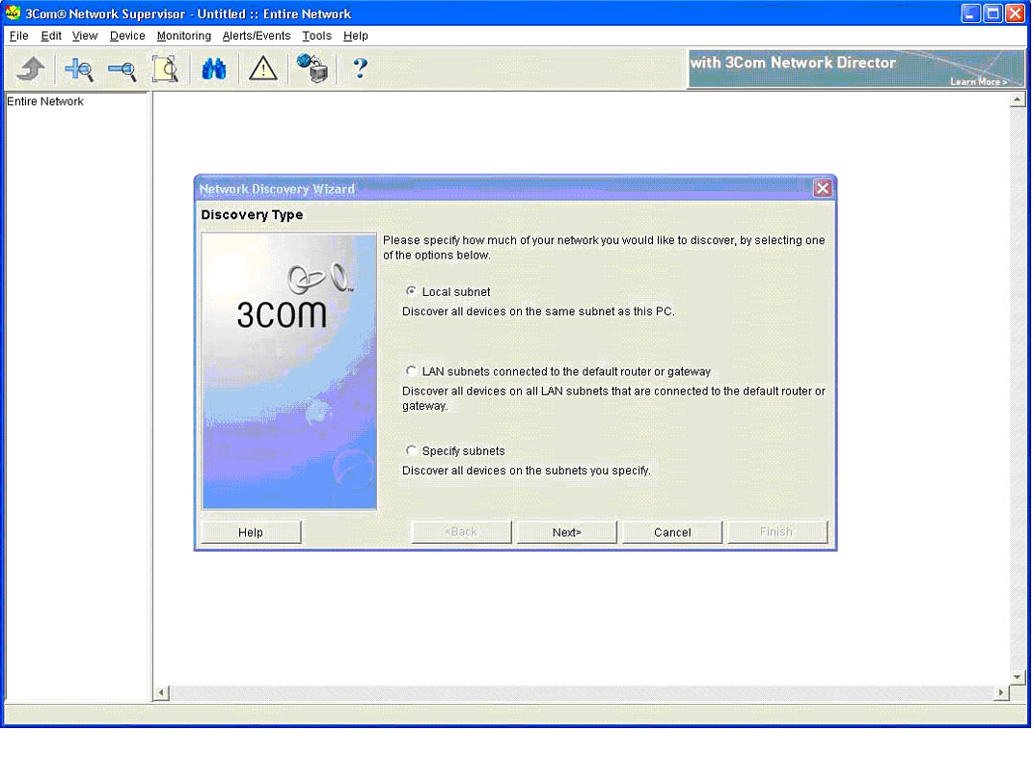Maximize the Network Supervisor window

point(992,14)
